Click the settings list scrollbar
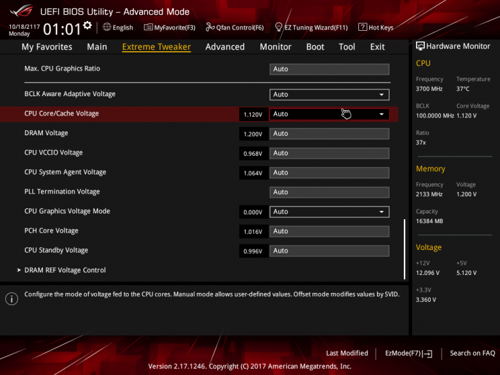 coord(404,249)
